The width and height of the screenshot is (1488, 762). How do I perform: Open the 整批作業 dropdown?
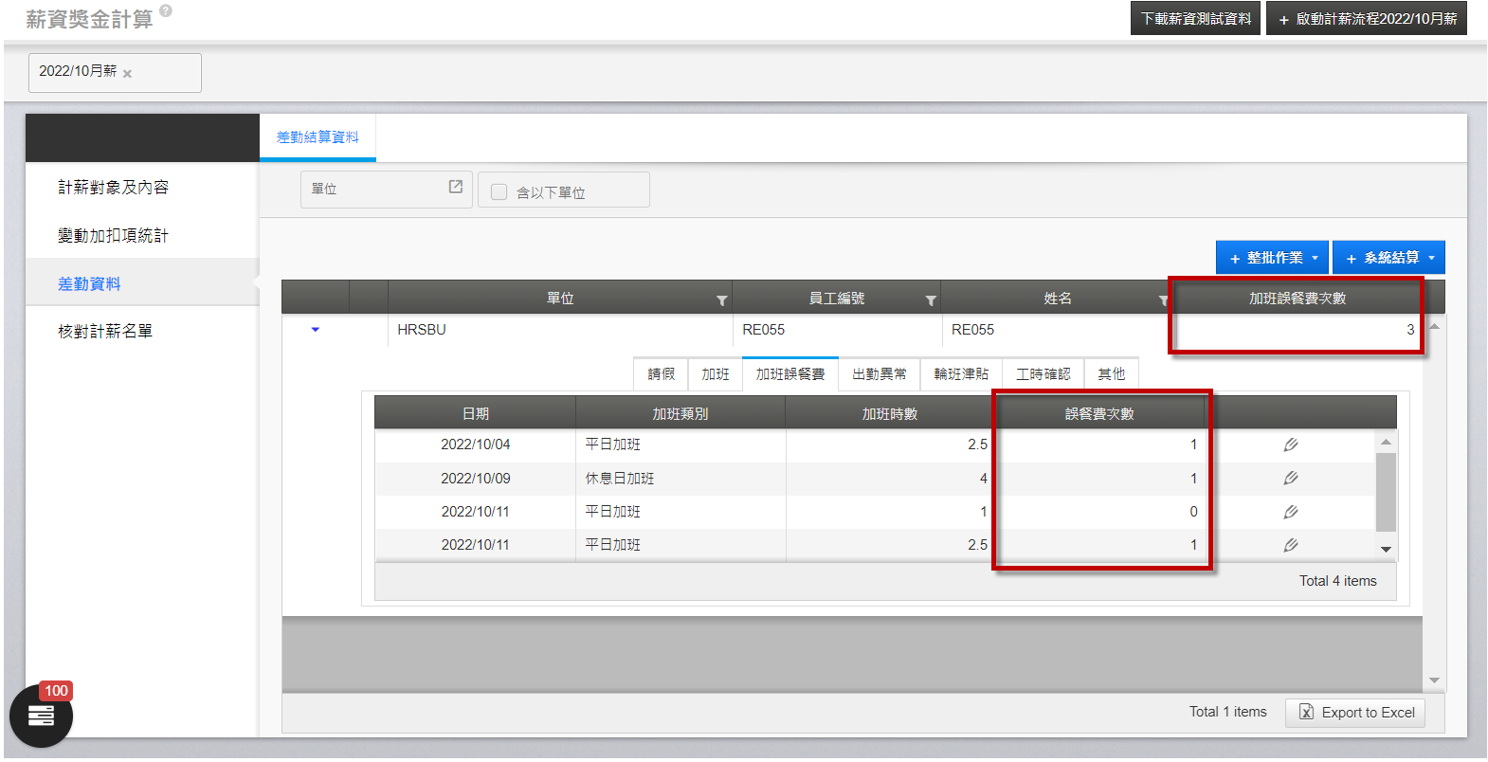point(1272,258)
